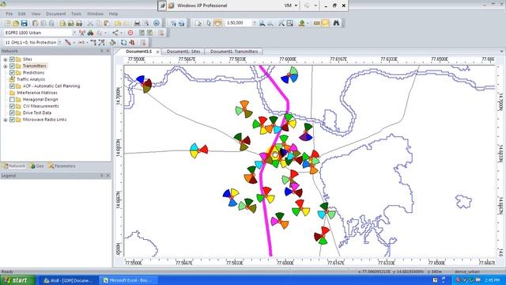This screenshot has height=285, width=506.
Task: Click the blue circular icon after Print Preview
Action: click(157, 23)
